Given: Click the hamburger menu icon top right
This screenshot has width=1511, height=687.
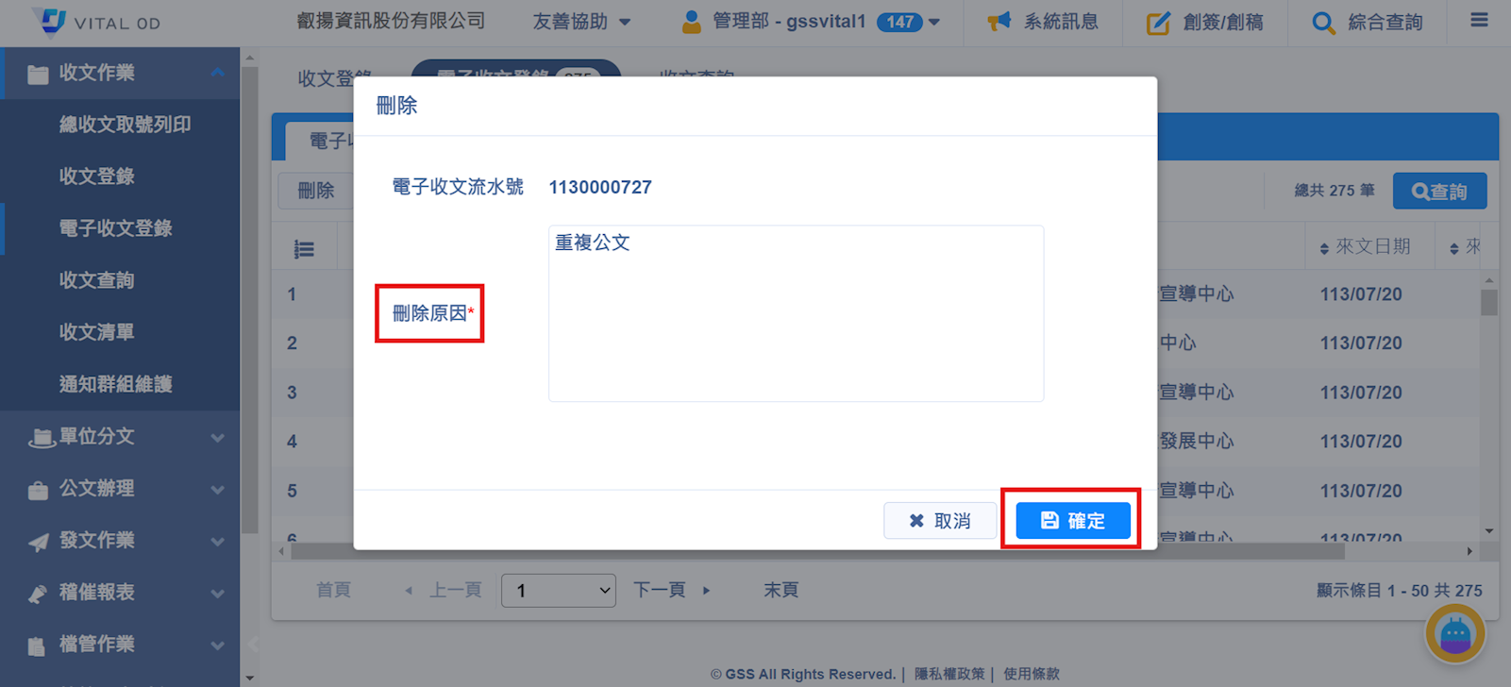Looking at the screenshot, I should 1478,21.
